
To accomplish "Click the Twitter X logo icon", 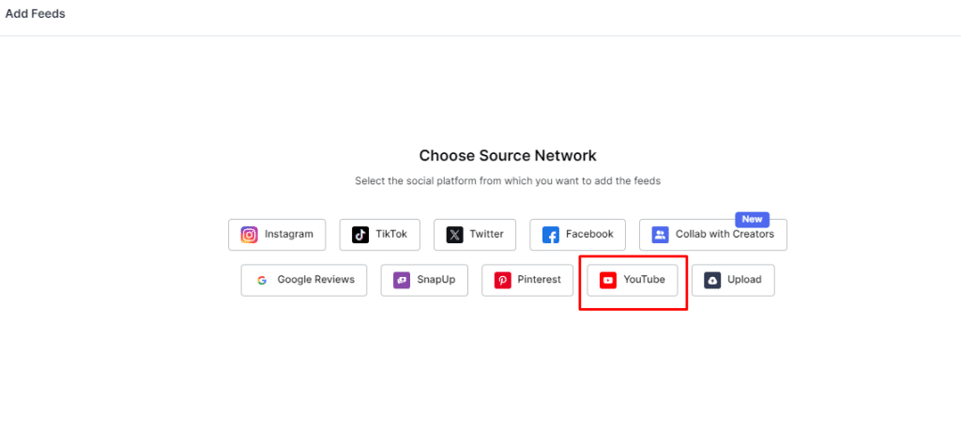I will click(455, 235).
